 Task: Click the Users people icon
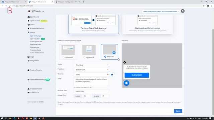[x=28, y=25]
